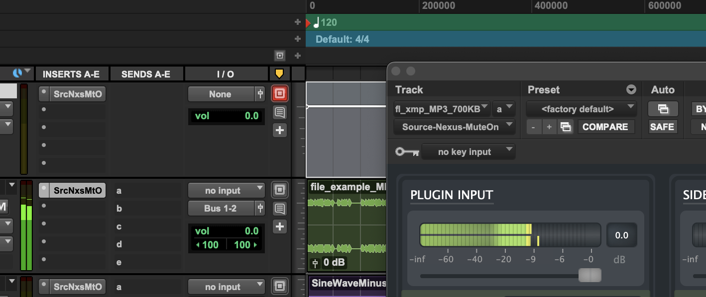Click the plus icon under Bus 1-2 output
706x297 pixels.
click(x=279, y=227)
